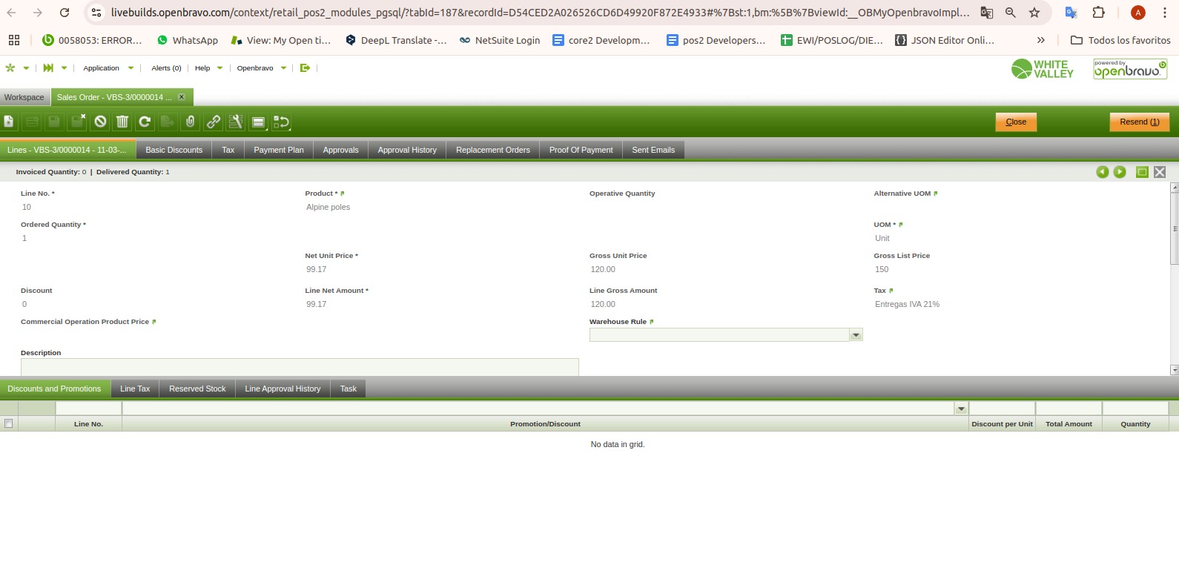The width and height of the screenshot is (1179, 588).
Task: Expand the Application menu arrow
Action: (131, 68)
